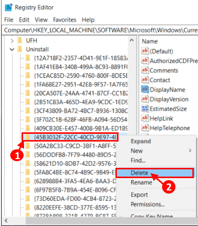Select key {2B51C83A-465D-4EA9-9CDC
Viewport: 198px width, 226px height.
point(81,102)
